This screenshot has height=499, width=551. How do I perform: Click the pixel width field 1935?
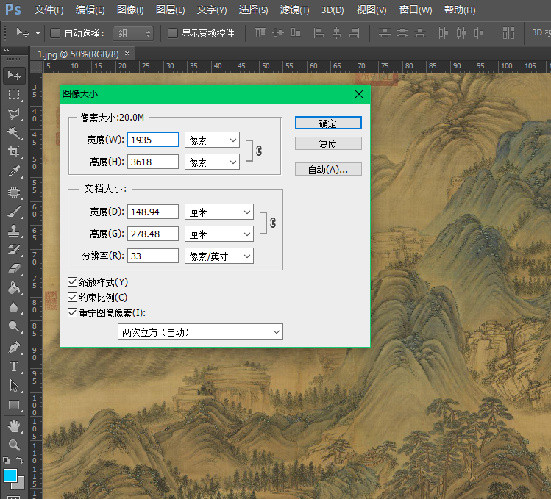[x=153, y=140]
